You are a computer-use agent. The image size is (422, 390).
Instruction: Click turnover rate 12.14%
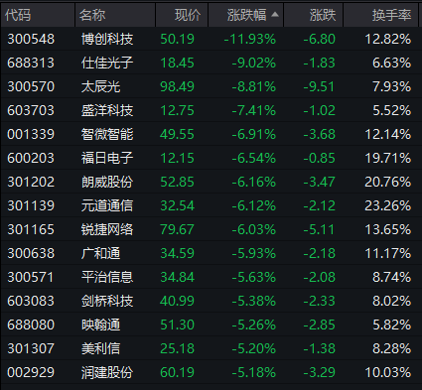[x=388, y=134]
